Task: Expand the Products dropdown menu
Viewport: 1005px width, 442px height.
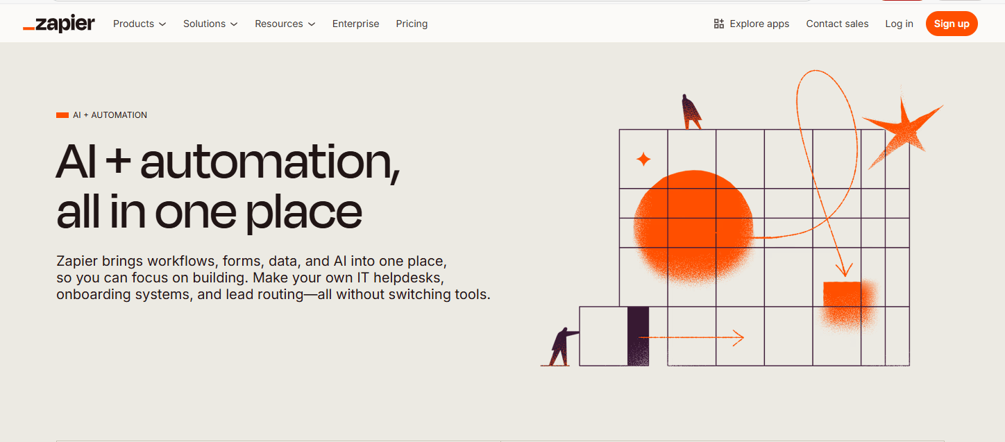Action: 140,24
